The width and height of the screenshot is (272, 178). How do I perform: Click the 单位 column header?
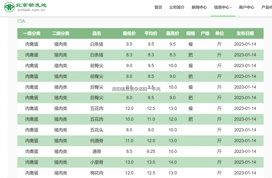[x=219, y=33]
